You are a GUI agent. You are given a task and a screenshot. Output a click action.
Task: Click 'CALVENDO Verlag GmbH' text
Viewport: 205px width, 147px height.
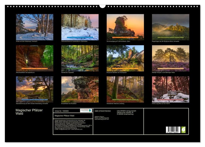click(127, 111)
